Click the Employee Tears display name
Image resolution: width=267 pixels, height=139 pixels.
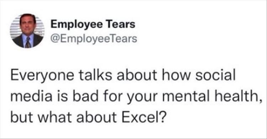tap(93, 24)
